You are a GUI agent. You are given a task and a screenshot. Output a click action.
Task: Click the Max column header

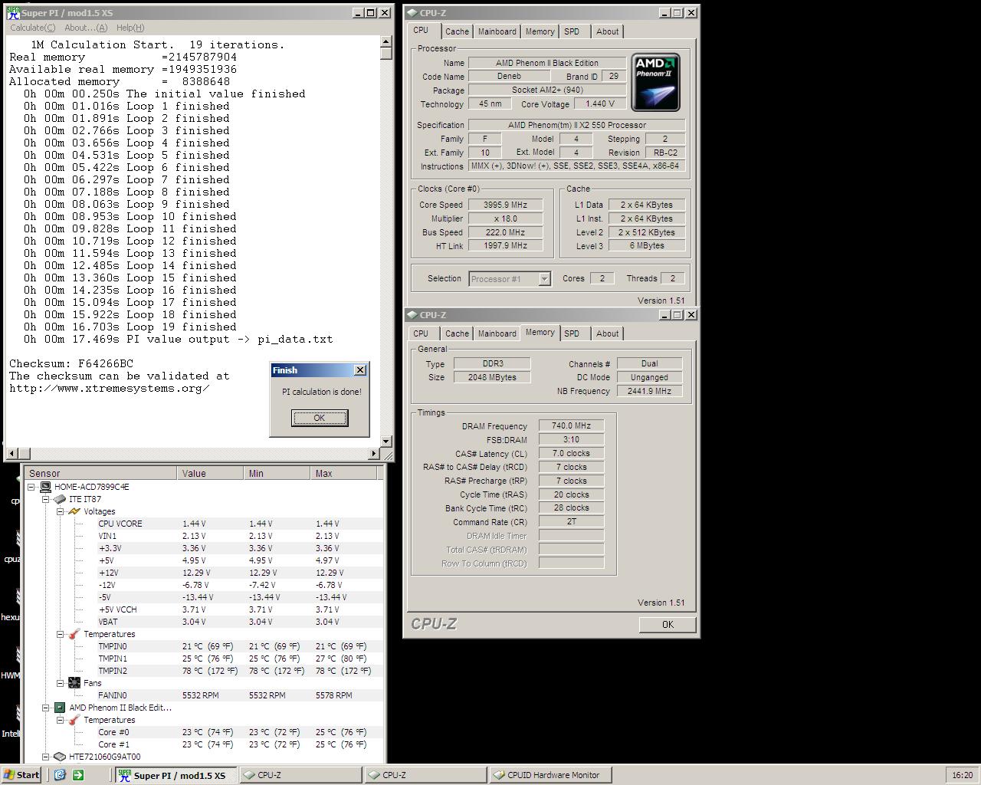(344, 473)
